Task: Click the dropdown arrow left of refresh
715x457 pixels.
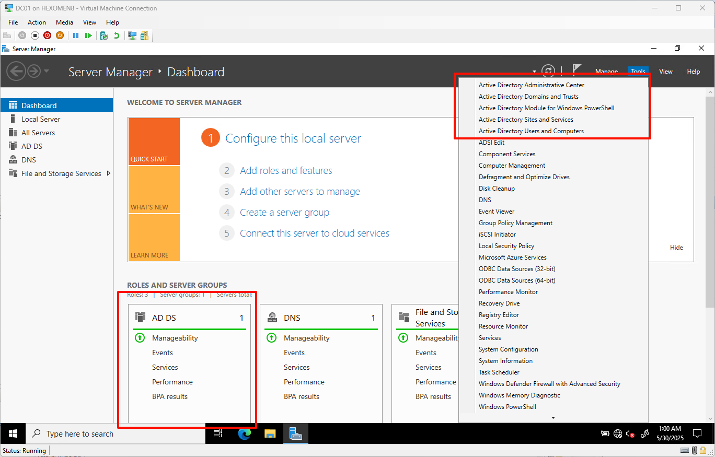Action: (x=535, y=71)
